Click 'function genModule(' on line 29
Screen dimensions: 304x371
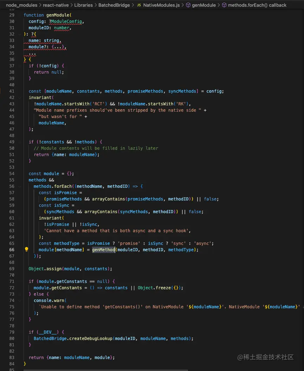(x=48, y=15)
